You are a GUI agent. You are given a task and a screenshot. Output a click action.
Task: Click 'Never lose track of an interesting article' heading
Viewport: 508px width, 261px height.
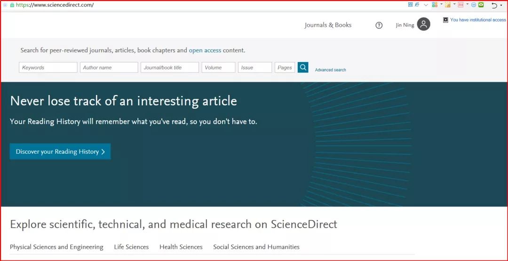tap(123, 101)
